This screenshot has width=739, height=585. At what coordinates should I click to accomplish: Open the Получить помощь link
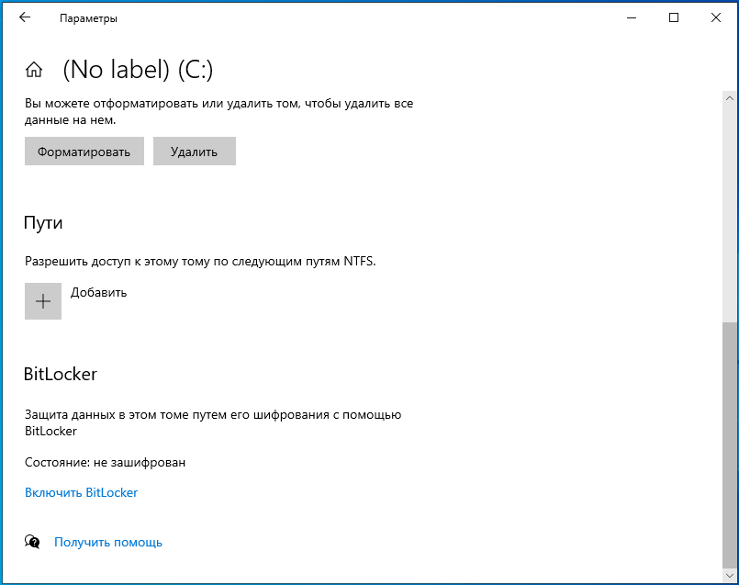[108, 543]
